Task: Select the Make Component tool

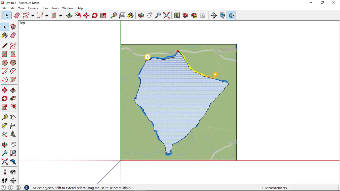Action: coord(13,27)
